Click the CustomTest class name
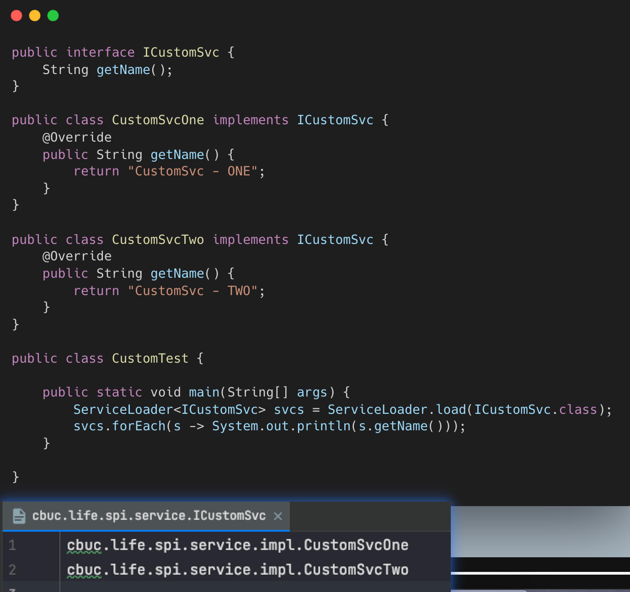The width and height of the screenshot is (630, 592). click(x=150, y=359)
